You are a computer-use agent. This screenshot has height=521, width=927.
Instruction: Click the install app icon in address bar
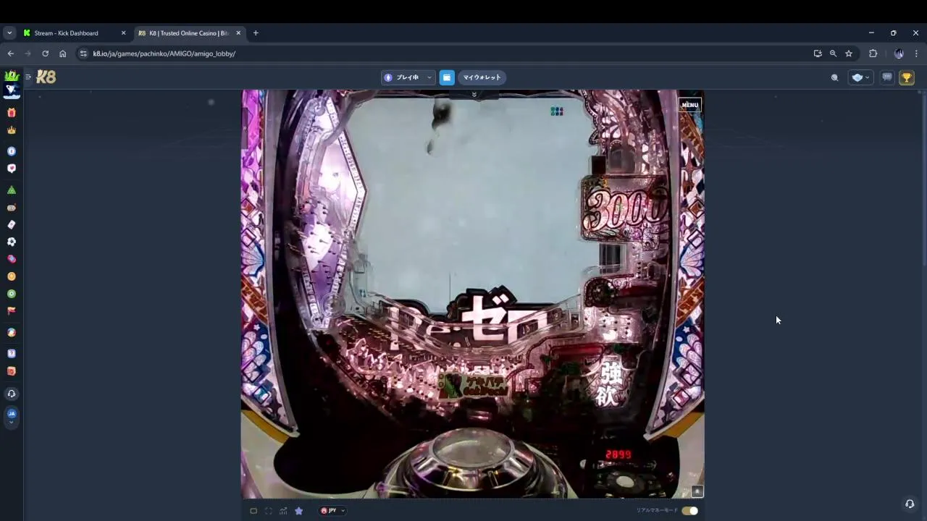[x=818, y=54]
